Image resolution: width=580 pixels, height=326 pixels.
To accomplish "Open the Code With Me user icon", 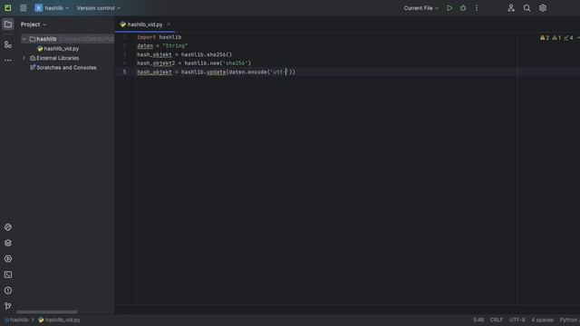I will click(x=511, y=8).
